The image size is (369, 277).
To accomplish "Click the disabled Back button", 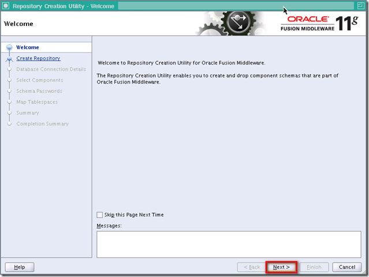I will coord(252,267).
